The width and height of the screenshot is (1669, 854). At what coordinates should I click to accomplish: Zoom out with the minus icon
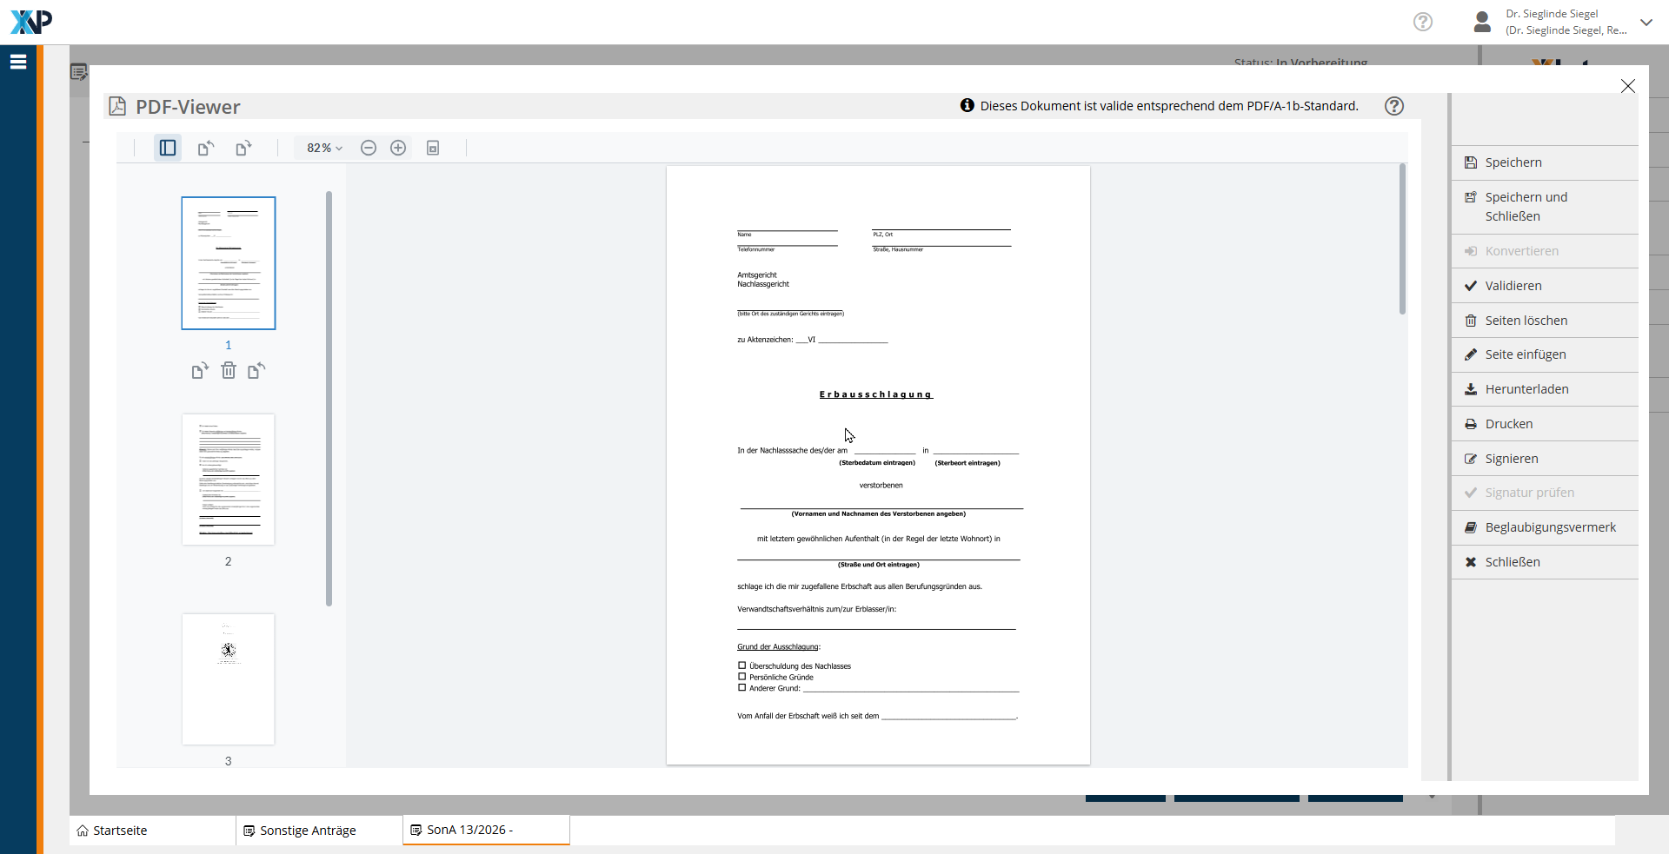[x=369, y=148]
